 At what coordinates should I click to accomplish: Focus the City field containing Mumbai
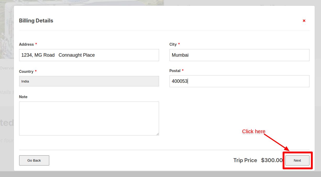(239, 55)
